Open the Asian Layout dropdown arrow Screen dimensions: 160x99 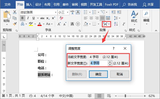coord(109,24)
